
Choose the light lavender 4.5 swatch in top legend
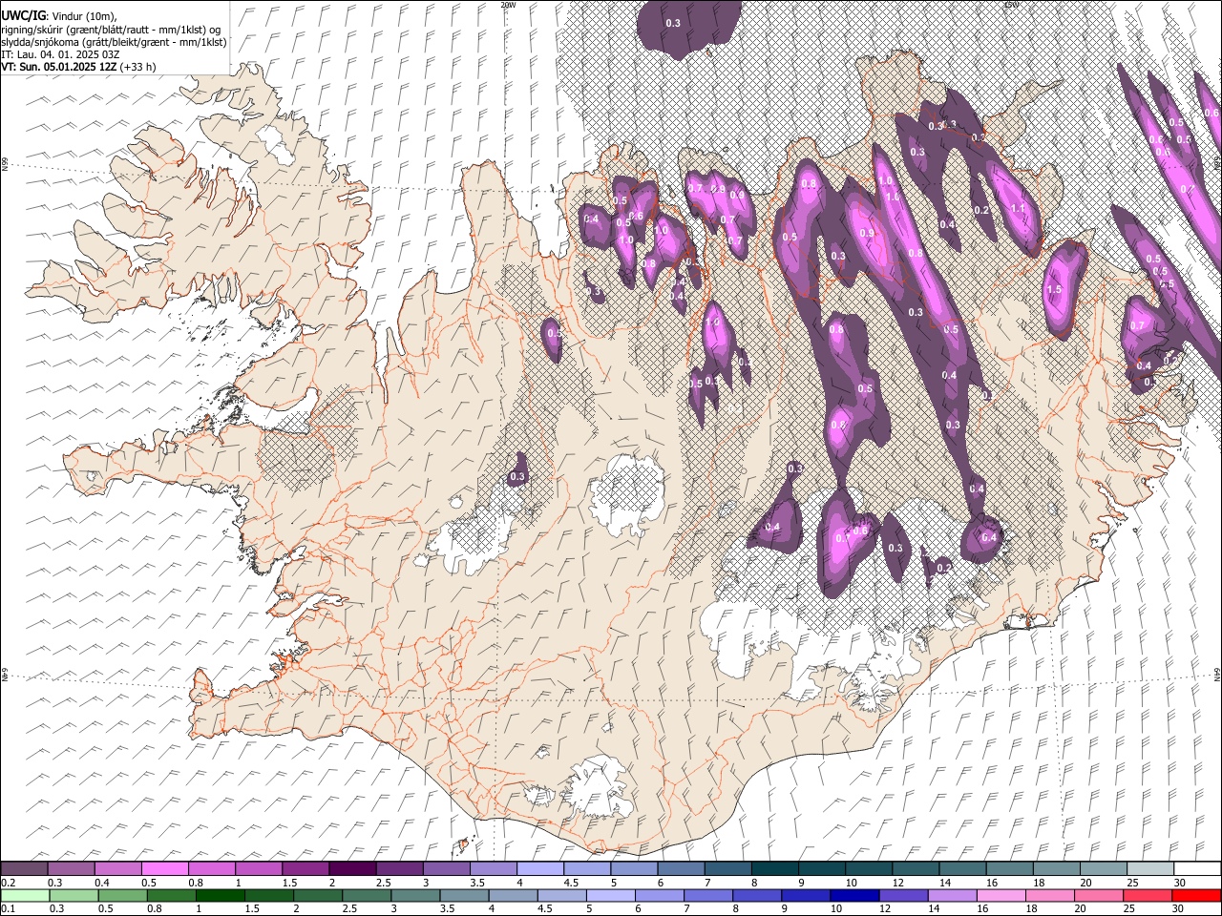(585, 869)
